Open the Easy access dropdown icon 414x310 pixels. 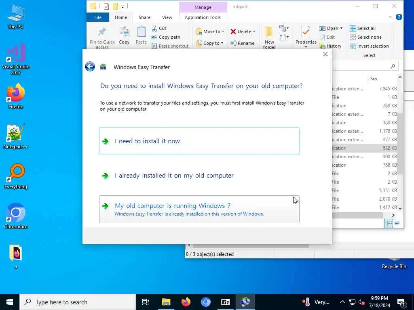tap(284, 37)
